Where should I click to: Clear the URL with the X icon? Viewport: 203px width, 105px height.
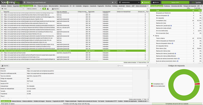tap(112, 2)
